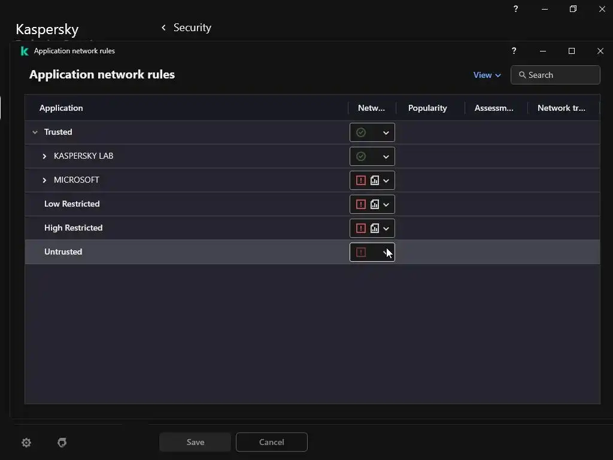Click the log report icon for MICROSOFT
613x460 pixels.
pos(375,180)
